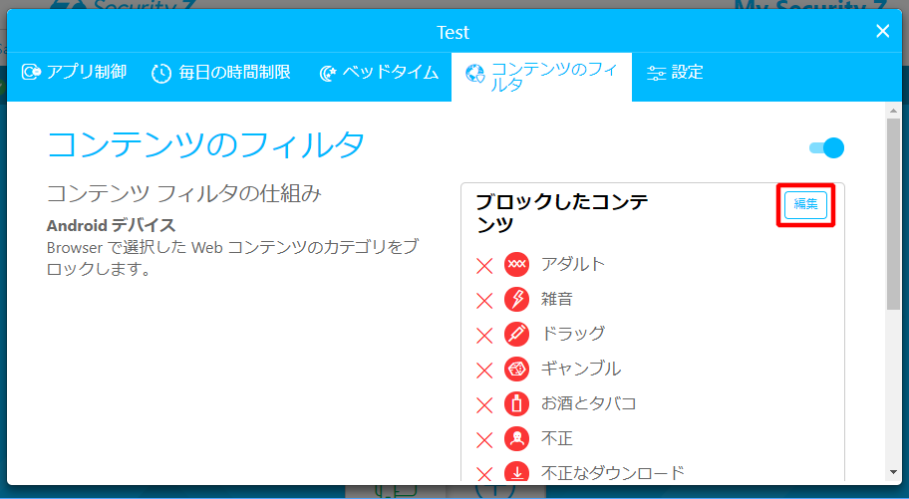The image size is (909, 499).
Task: Click the ドラッグ category label
Action: (572, 334)
